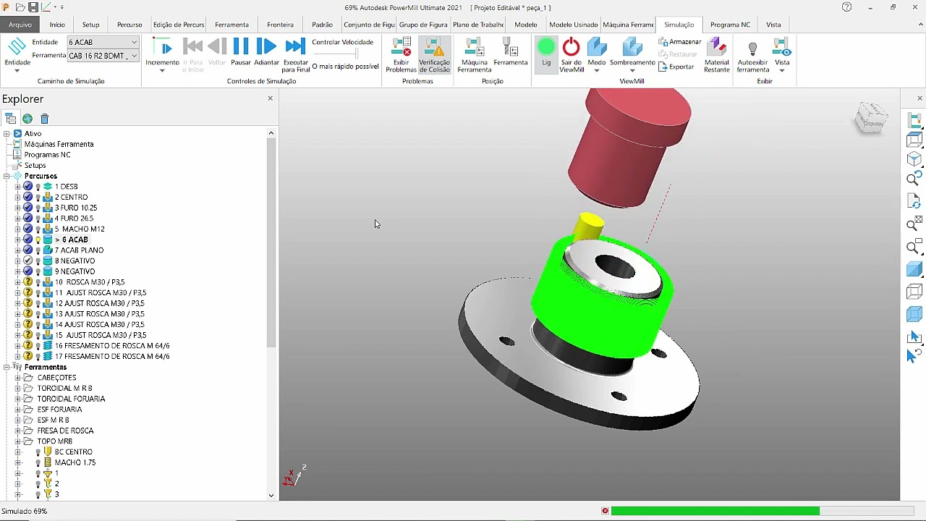926x521 pixels.
Task: Click Sair do ViewMill button
Action: pyautogui.click(x=572, y=55)
